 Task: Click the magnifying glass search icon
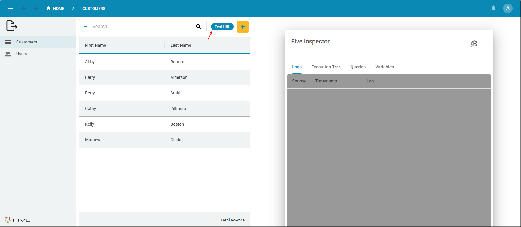pyautogui.click(x=198, y=27)
